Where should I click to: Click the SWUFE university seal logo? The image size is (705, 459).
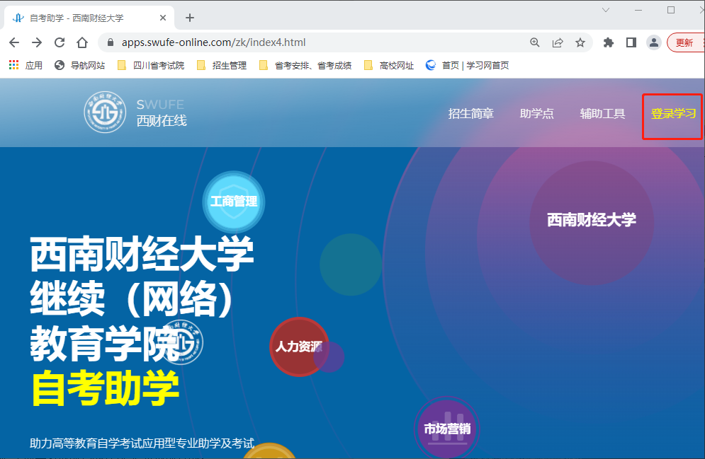(x=105, y=112)
